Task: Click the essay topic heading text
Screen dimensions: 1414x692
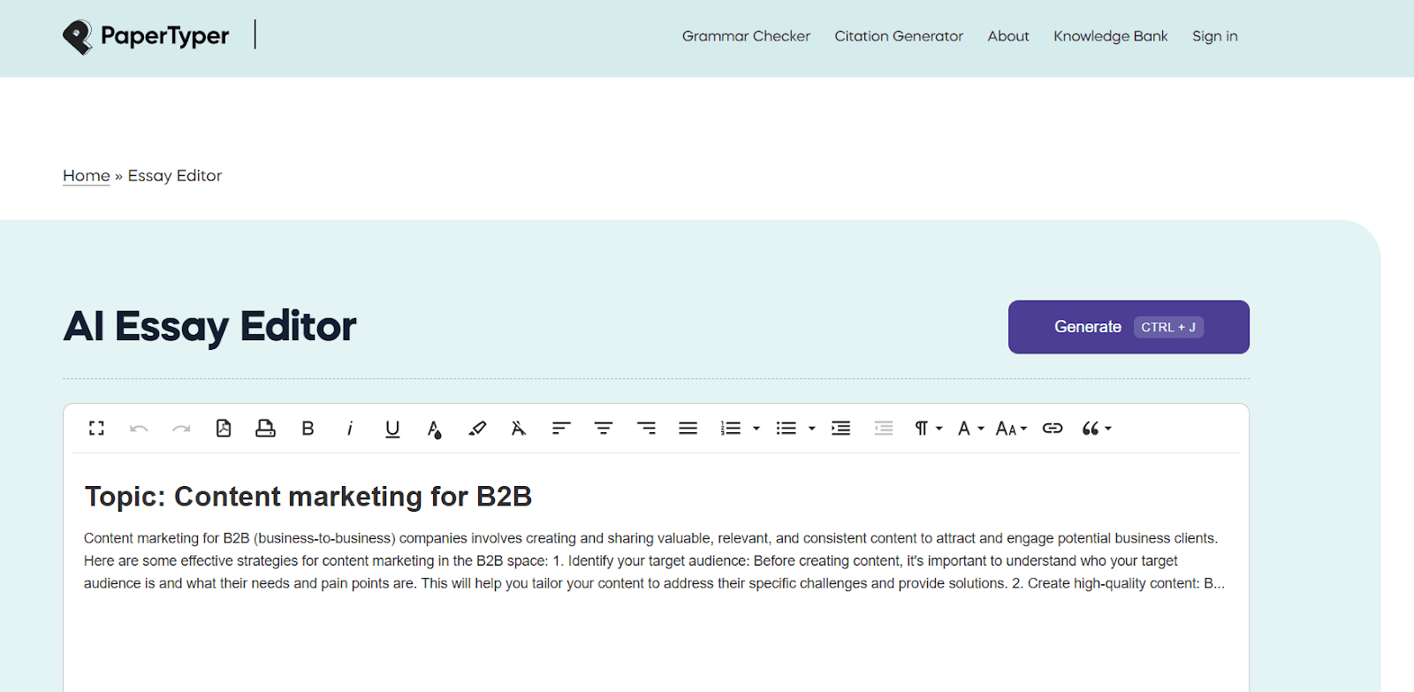Action: tap(308, 497)
